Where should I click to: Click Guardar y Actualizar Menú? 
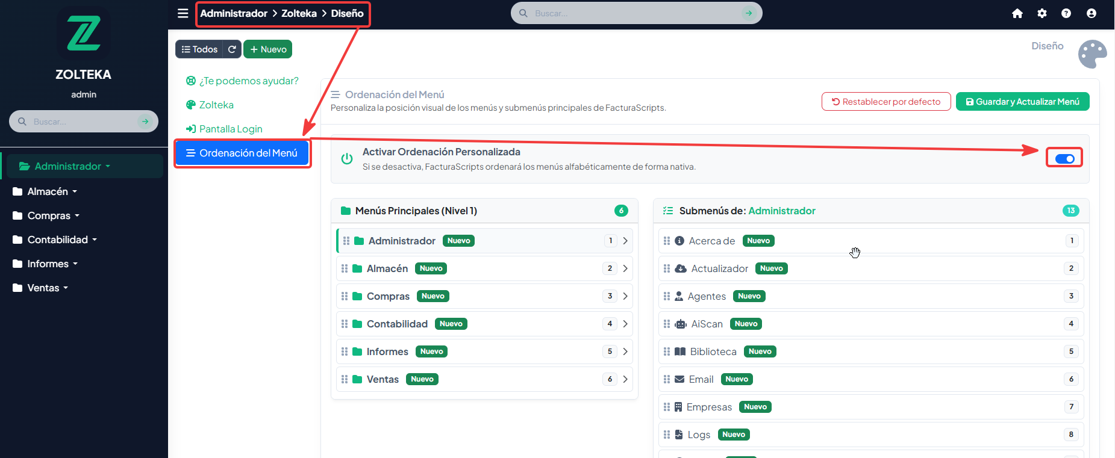(1023, 102)
